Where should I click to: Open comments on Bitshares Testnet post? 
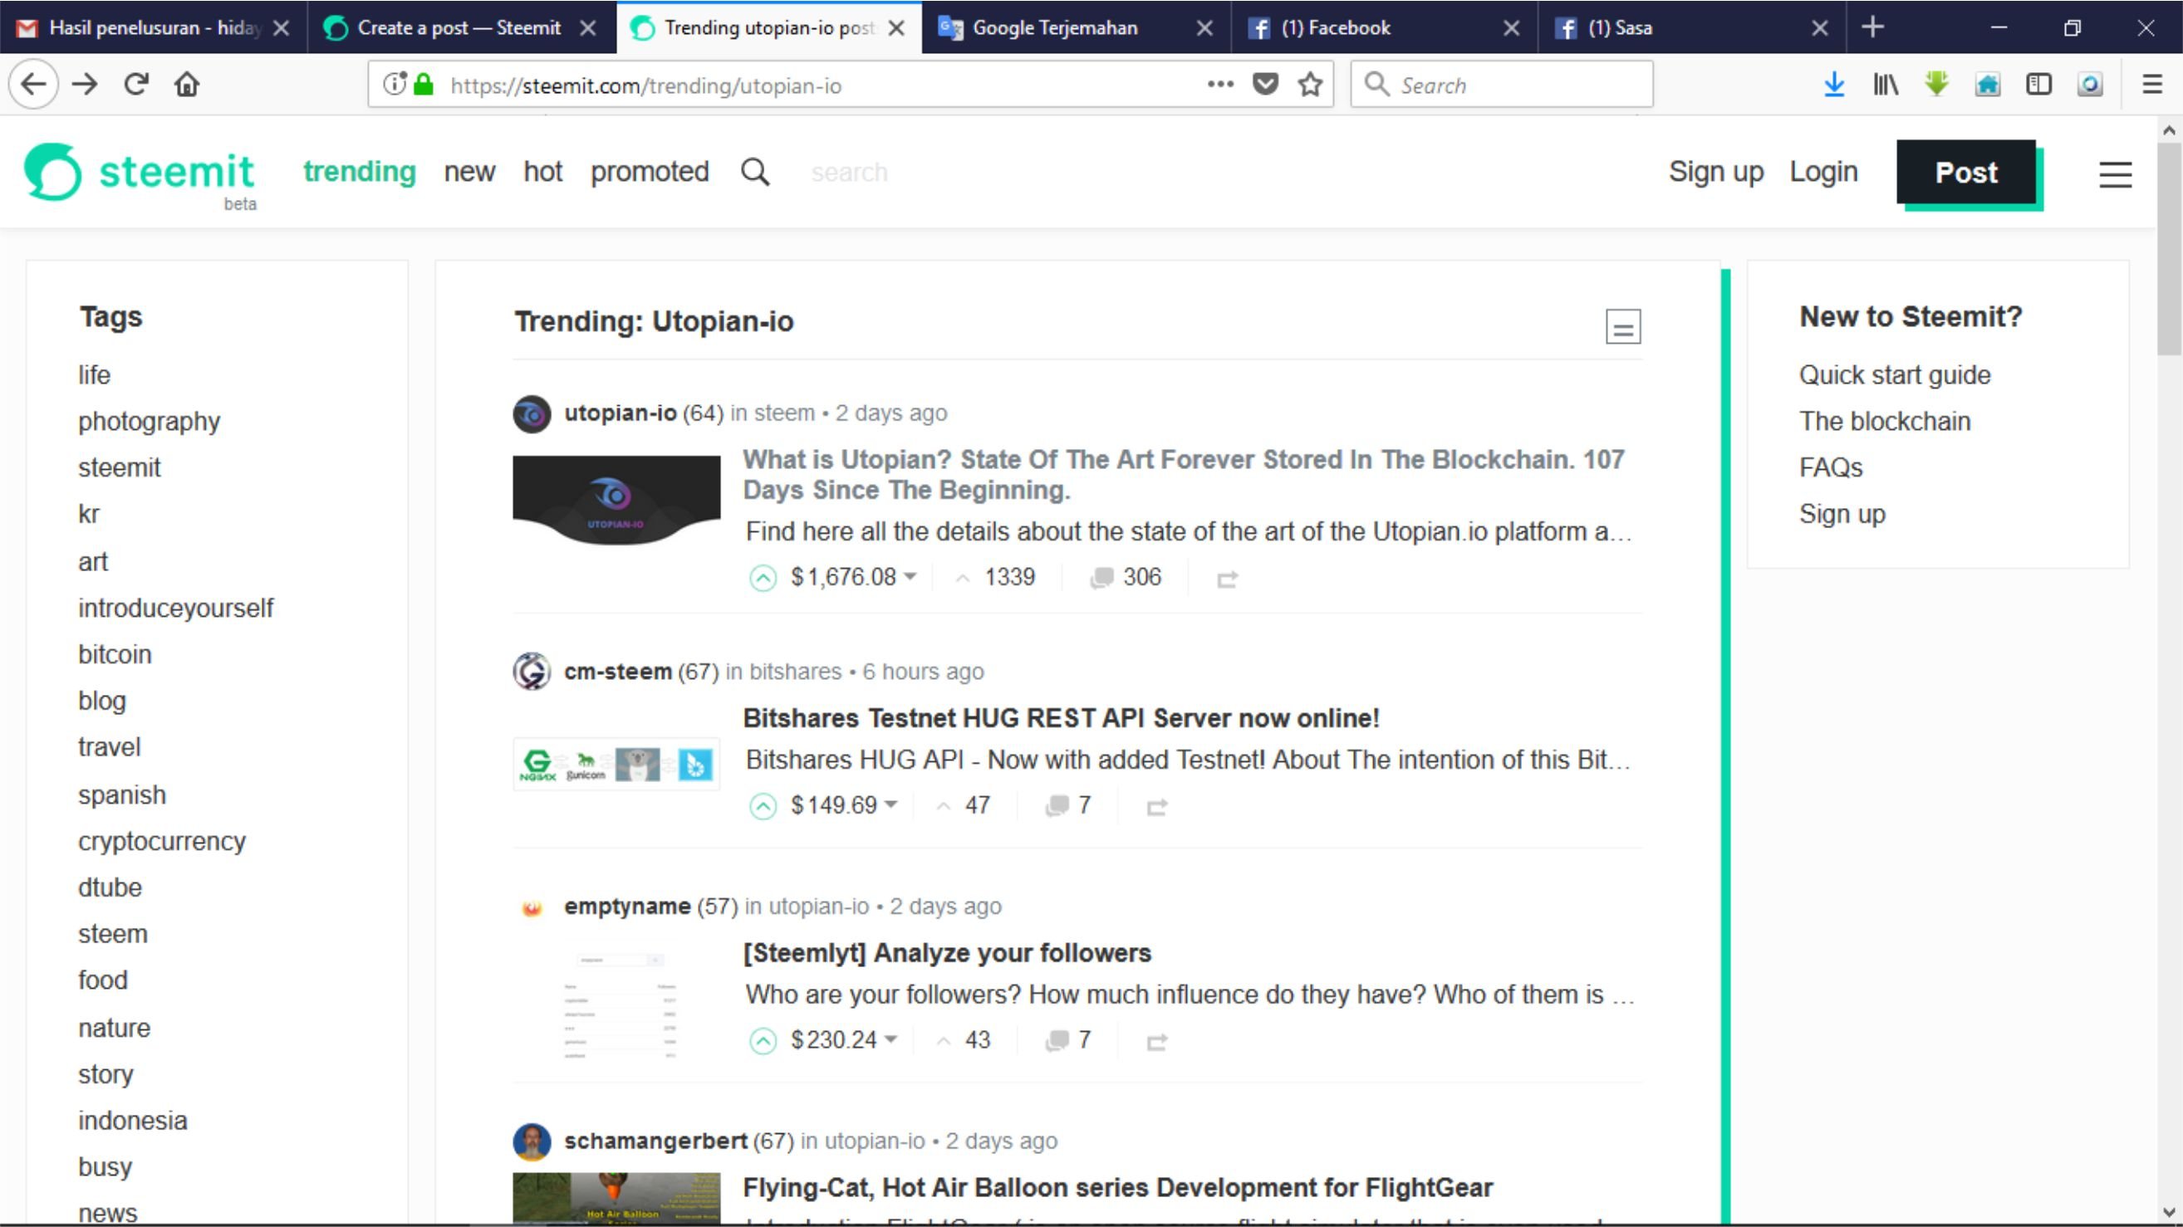pyautogui.click(x=1068, y=805)
